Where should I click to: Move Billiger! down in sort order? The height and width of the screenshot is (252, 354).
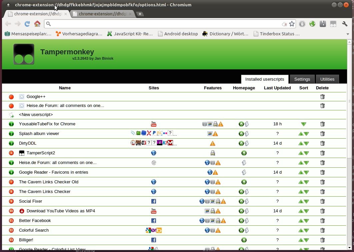point(306,240)
